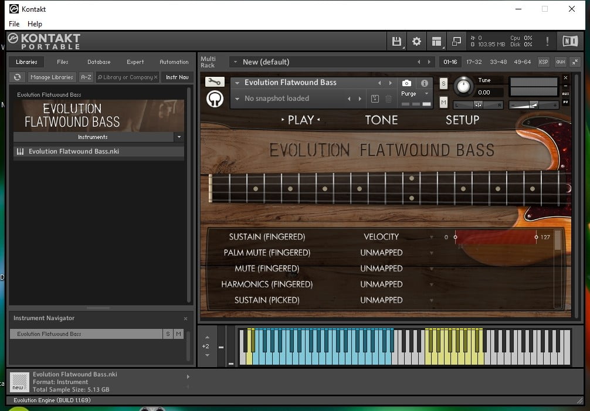The height and width of the screenshot is (411, 590).
Task: Select previous snapshot arrow
Action: [x=349, y=98]
